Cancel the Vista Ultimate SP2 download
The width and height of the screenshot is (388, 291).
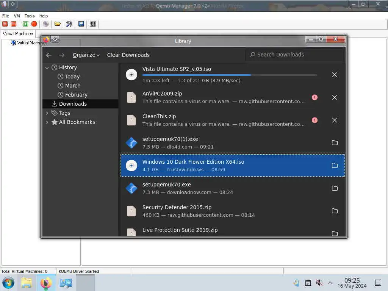click(334, 75)
